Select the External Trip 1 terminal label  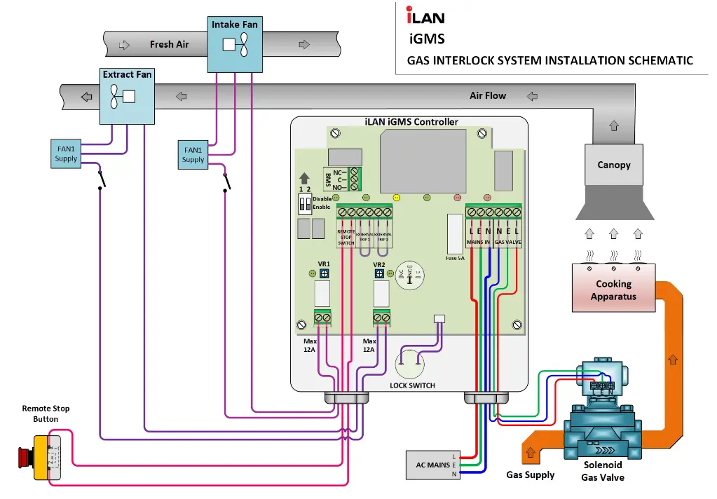365,235
